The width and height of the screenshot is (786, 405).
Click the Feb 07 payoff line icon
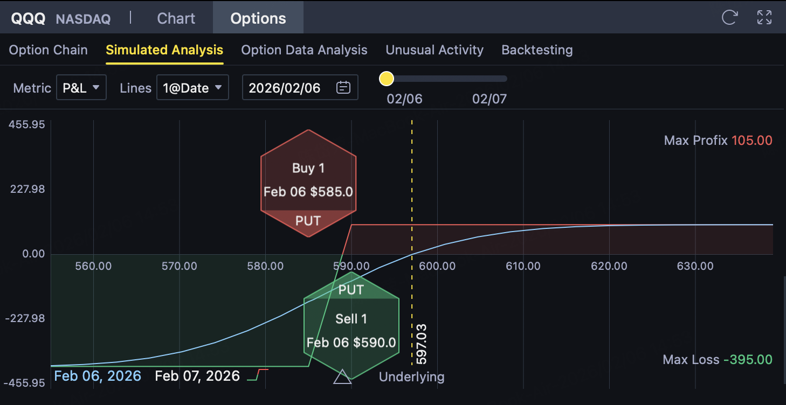[258, 375]
